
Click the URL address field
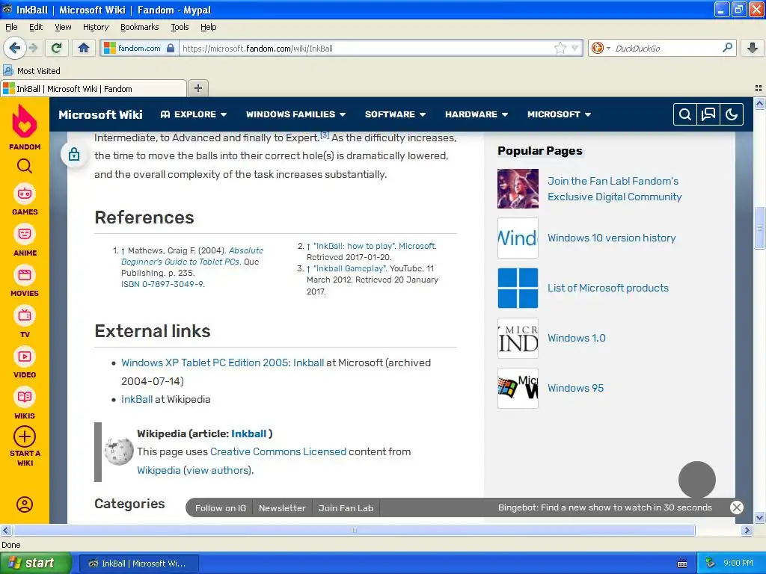point(367,48)
